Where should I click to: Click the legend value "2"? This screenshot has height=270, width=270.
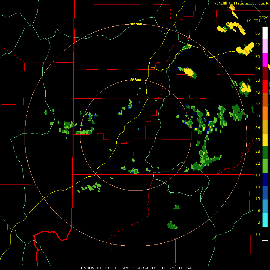[x=259, y=223]
